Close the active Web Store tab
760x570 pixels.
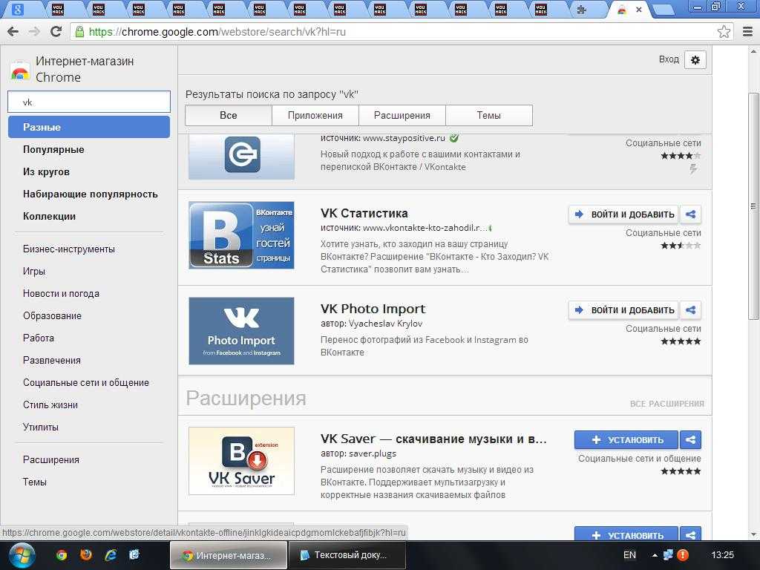click(639, 10)
